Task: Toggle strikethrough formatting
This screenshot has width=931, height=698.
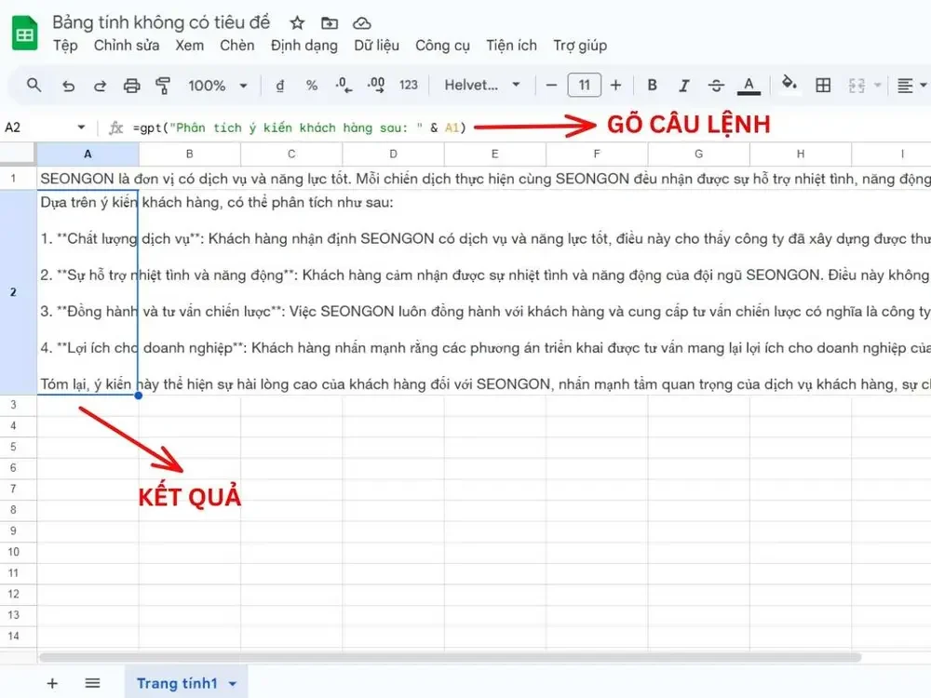Action: [x=716, y=86]
